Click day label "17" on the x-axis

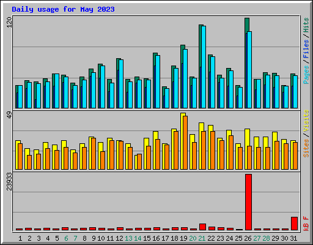[165, 238]
